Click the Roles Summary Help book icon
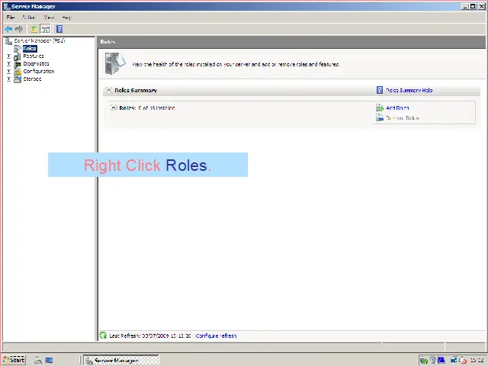This screenshot has height=366, width=488. pos(380,90)
